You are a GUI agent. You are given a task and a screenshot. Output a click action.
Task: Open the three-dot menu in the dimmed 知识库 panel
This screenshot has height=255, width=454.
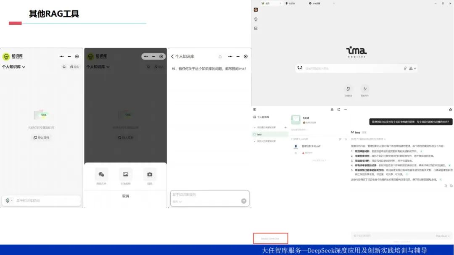145,56
